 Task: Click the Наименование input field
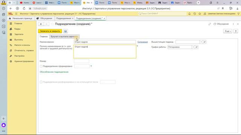[x=105, y=42]
